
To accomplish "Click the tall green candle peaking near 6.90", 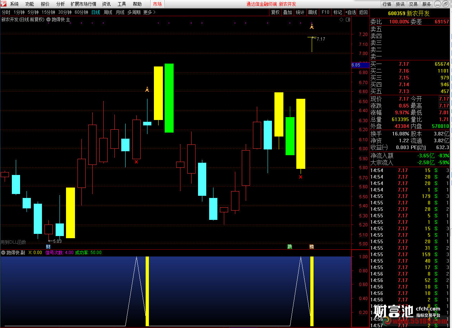I will [169, 98].
